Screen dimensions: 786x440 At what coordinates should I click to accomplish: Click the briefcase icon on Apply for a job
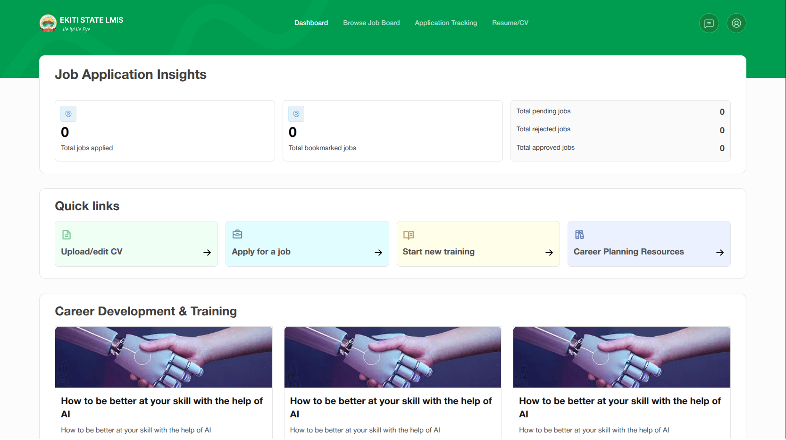point(237,234)
